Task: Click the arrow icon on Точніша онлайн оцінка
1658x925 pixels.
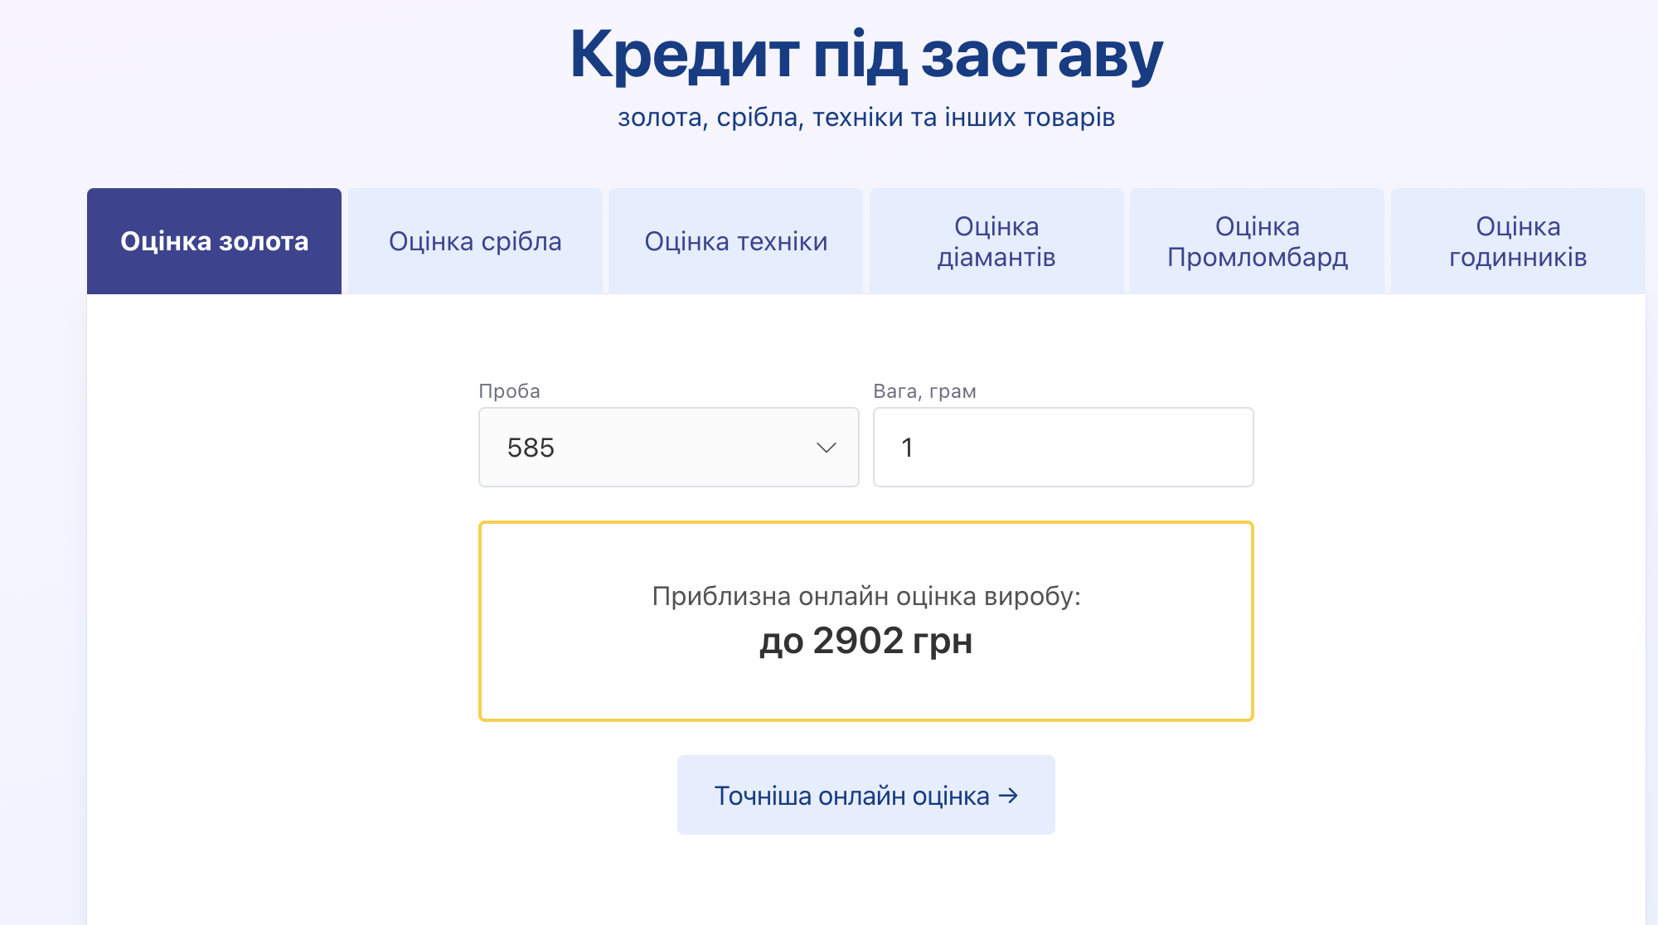Action: tap(1008, 796)
